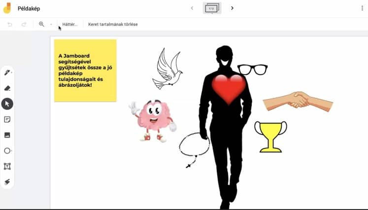Click the Add image tool icon
Viewport: 368px width, 210px height.
[7, 135]
